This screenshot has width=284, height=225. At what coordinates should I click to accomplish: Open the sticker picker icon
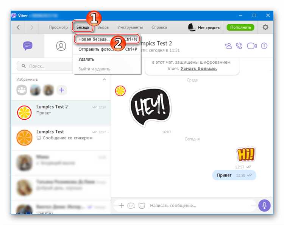(x=142, y=206)
